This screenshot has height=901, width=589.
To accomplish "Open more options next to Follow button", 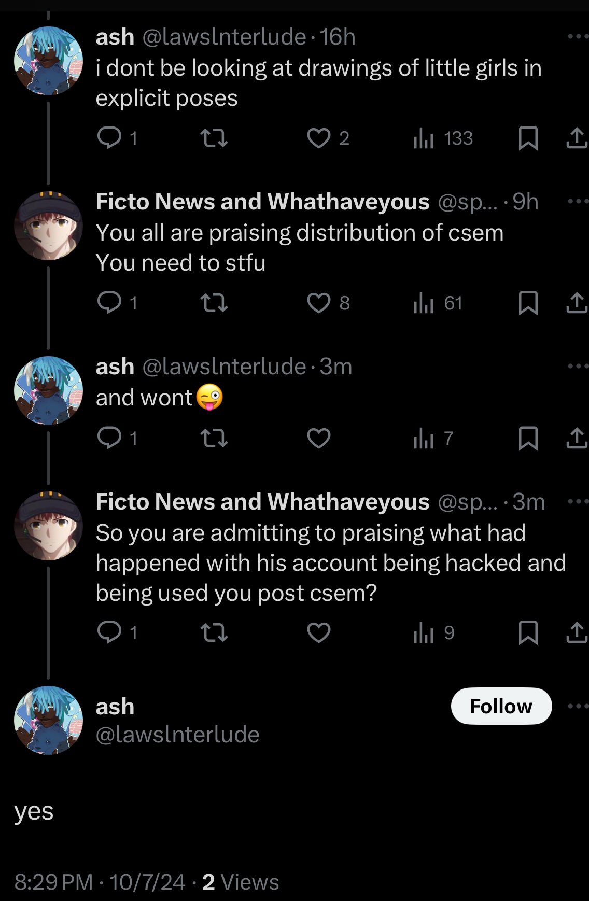I will pyautogui.click(x=578, y=706).
